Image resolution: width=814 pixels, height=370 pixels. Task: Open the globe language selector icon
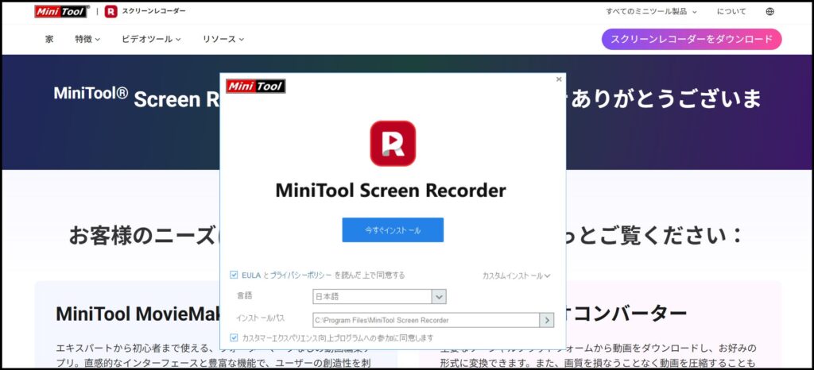(769, 12)
